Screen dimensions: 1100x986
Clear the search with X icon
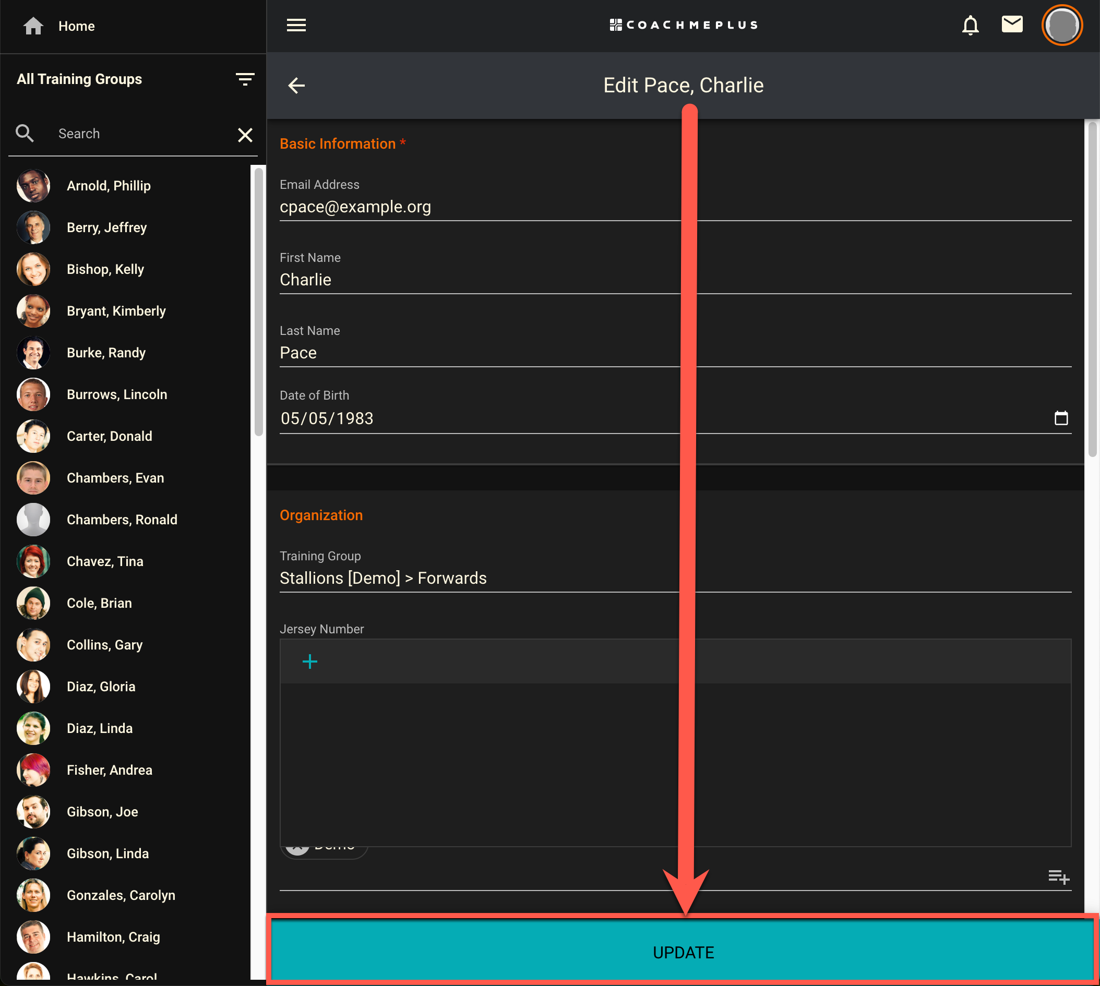tap(245, 135)
